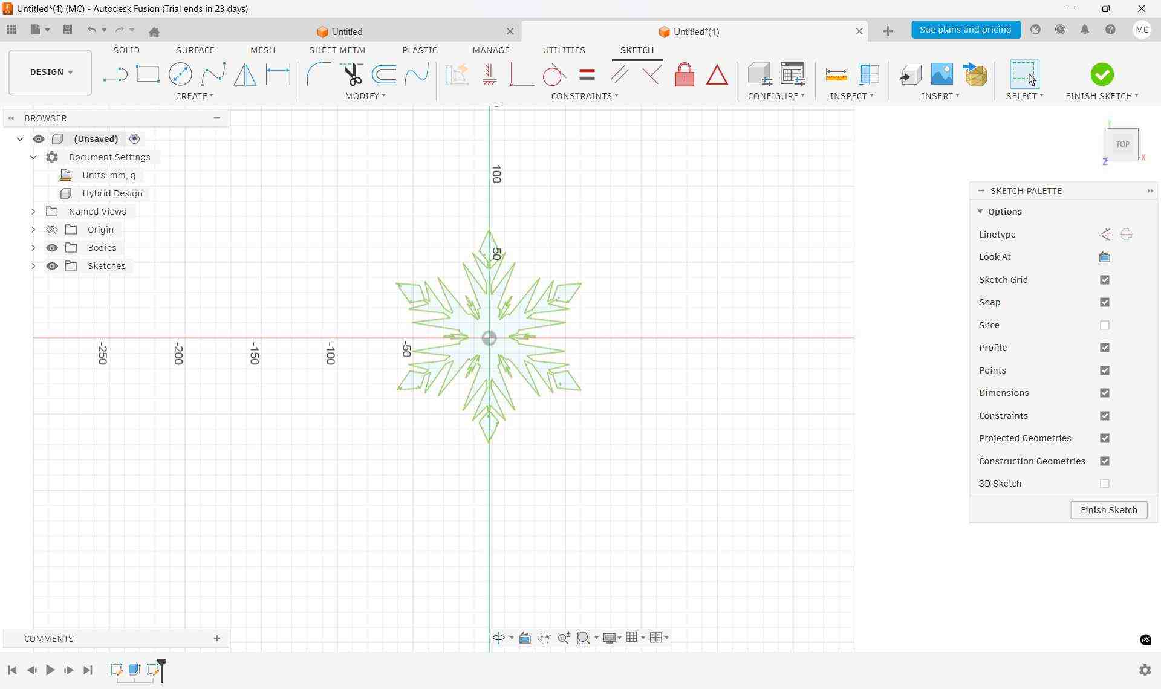Screen dimensions: 1161x689
Task: Select the Pan tool in navigation bar
Action: click(x=544, y=638)
